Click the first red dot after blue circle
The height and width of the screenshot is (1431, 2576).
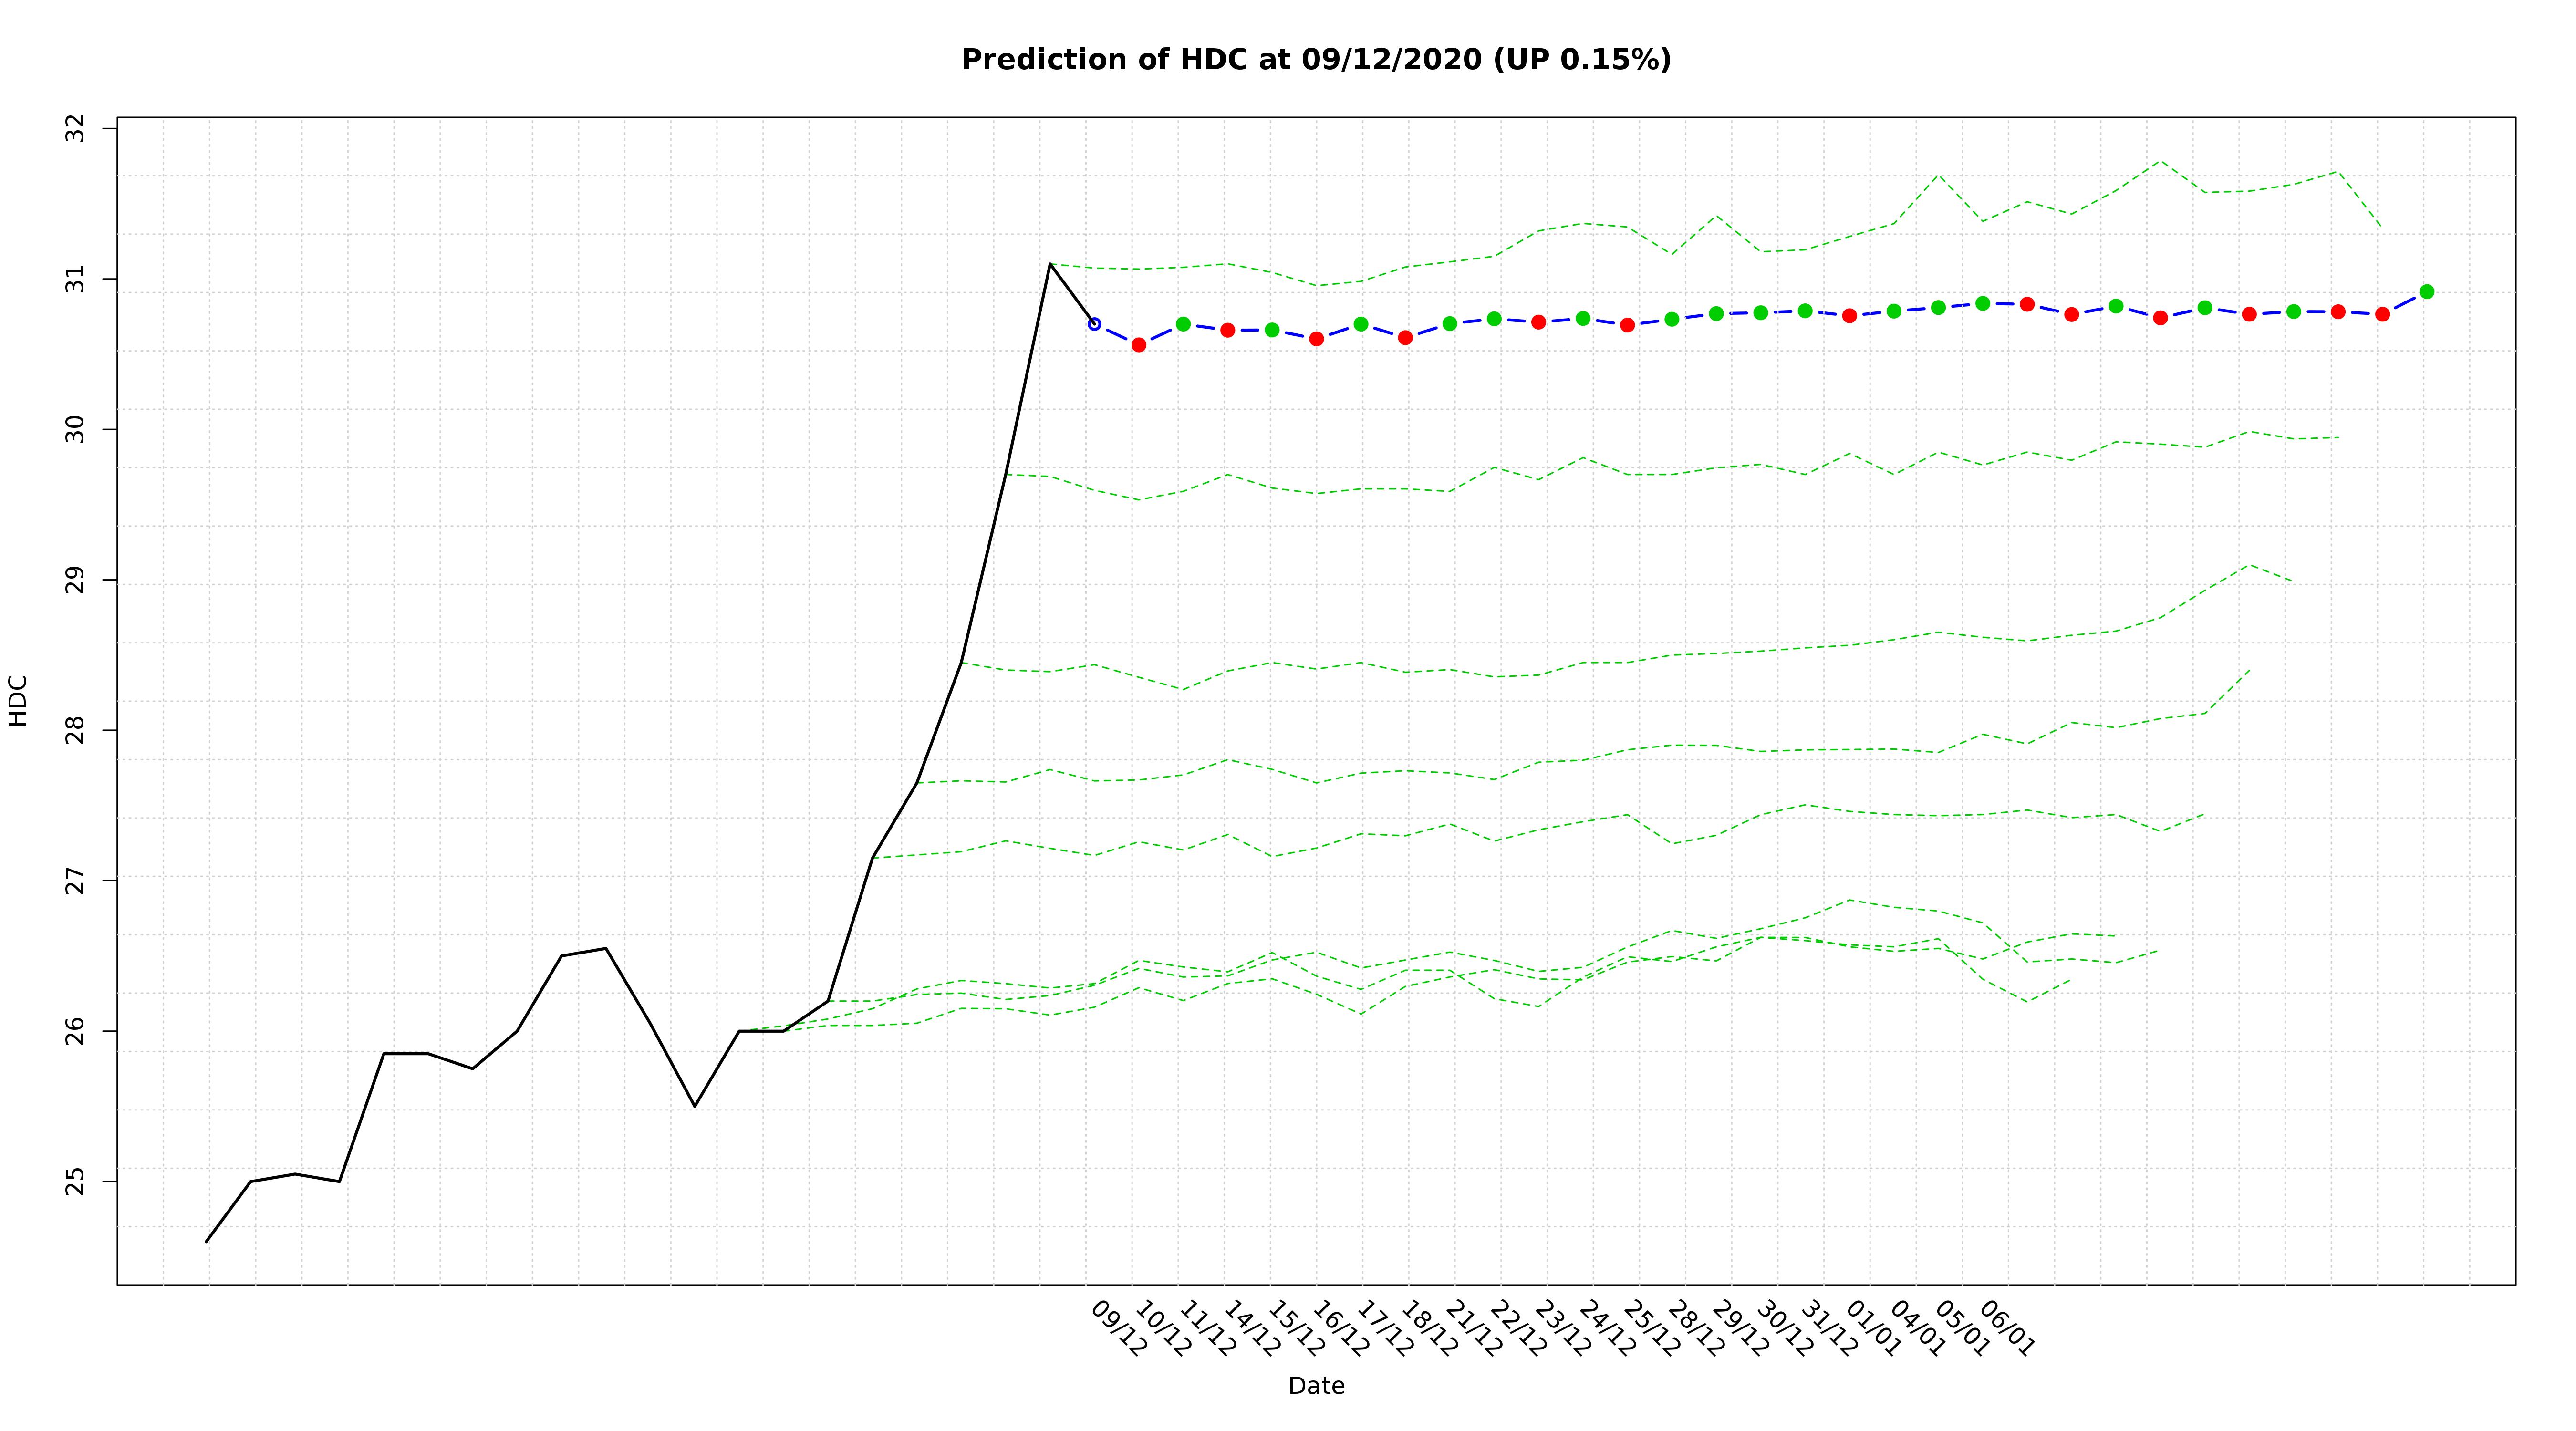click(x=1138, y=344)
